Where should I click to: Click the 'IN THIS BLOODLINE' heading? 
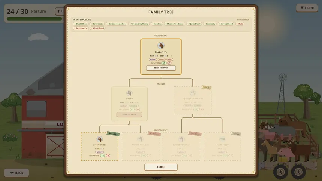[82, 20]
